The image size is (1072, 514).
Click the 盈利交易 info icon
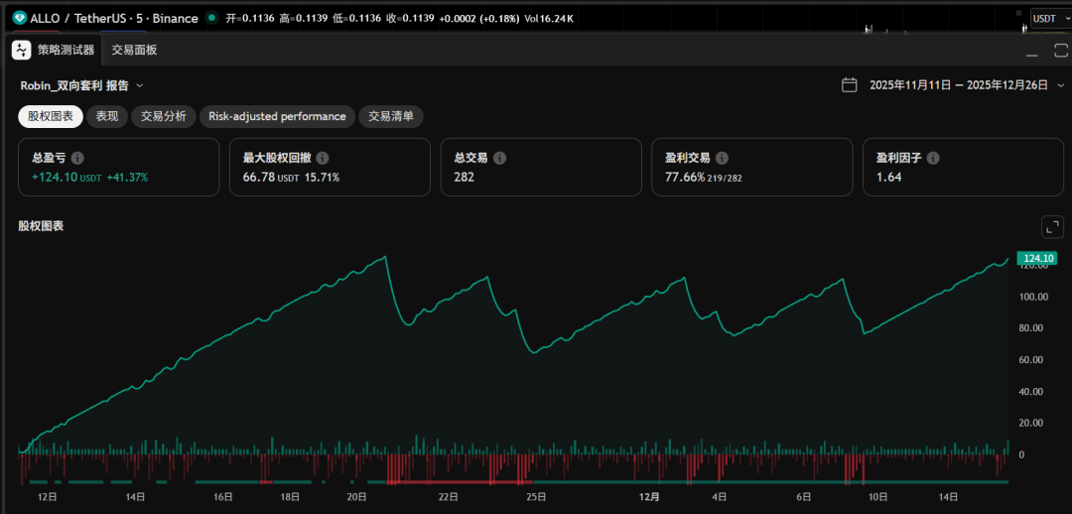(x=722, y=158)
